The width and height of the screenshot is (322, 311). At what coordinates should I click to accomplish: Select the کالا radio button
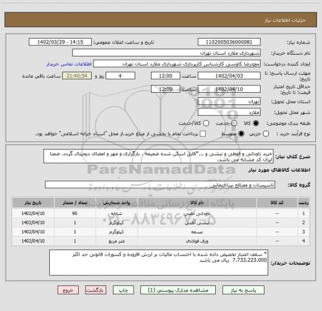pos(256,123)
